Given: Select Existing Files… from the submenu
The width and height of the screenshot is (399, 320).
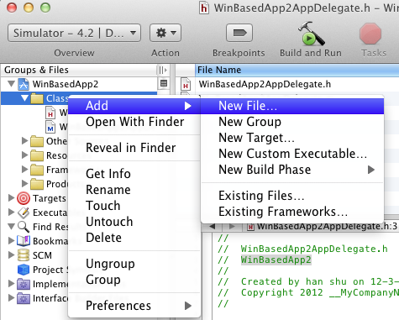Looking at the screenshot, I should [x=292, y=196].
